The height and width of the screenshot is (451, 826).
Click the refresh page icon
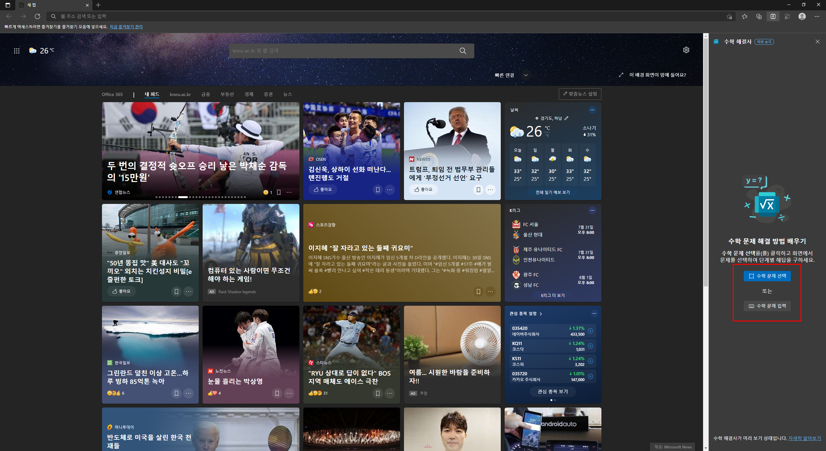[x=37, y=16]
